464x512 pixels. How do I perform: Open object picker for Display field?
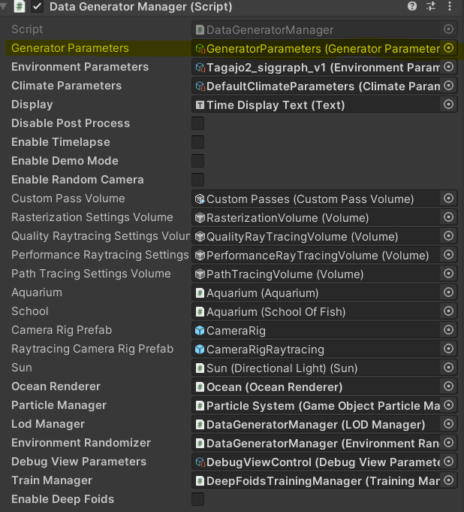(x=449, y=105)
